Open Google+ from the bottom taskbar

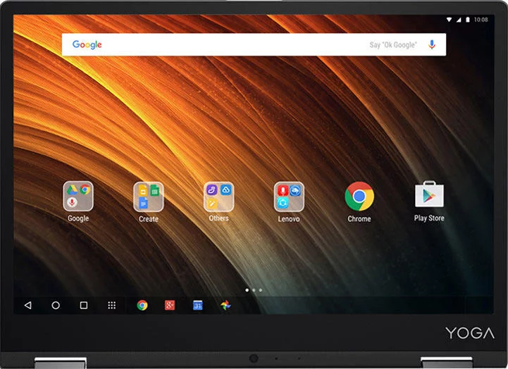170,305
